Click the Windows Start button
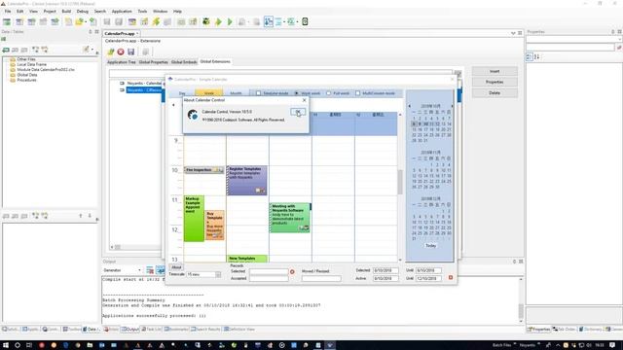Screen dimensions: 623x350 [6, 345]
